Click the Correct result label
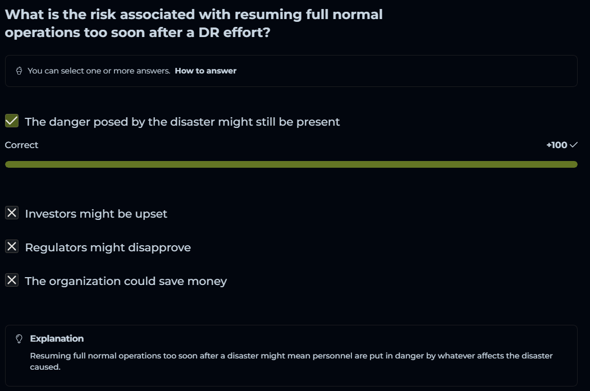590x391 pixels. [x=22, y=145]
